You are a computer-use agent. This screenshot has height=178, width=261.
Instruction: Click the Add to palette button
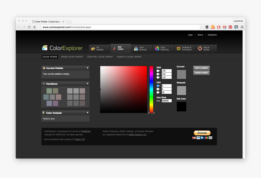pos(201,68)
